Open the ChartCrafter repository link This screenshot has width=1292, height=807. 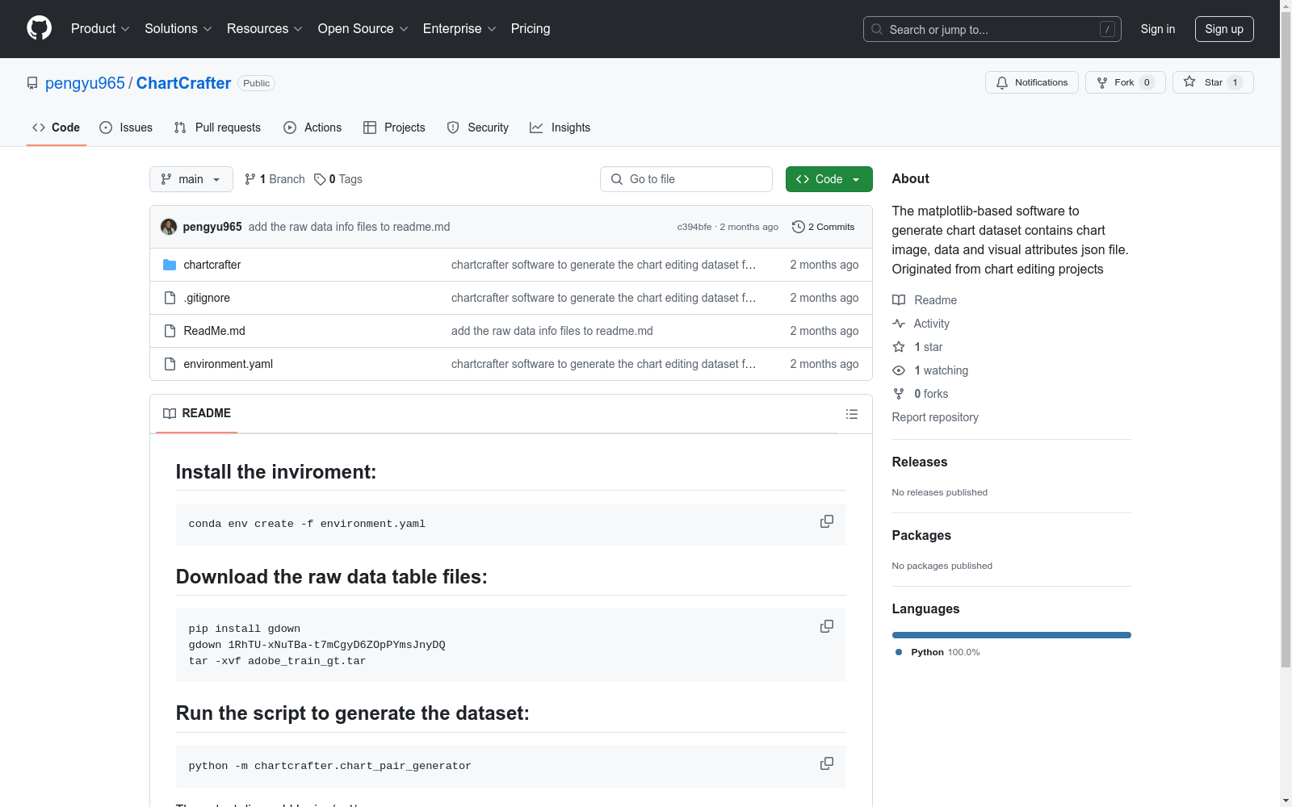point(183,83)
